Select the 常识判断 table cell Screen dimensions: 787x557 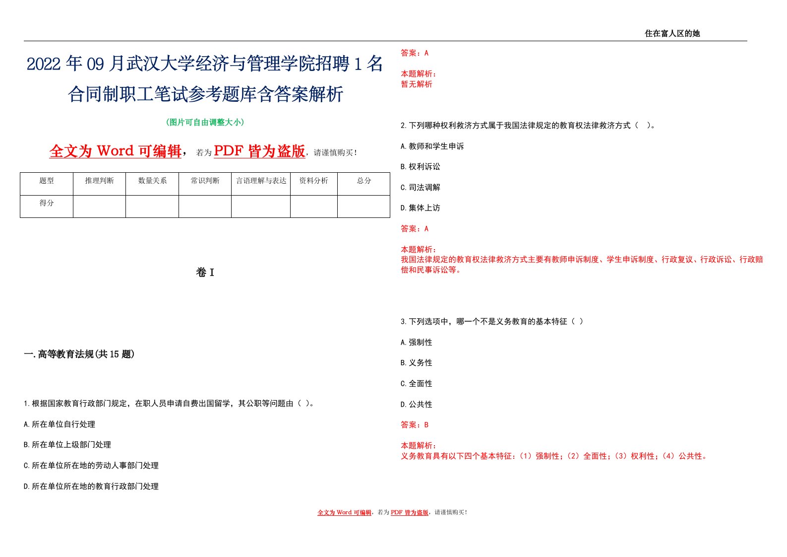pyautogui.click(x=205, y=184)
